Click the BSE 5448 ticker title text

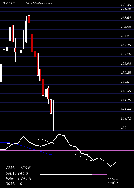coord(9,3)
